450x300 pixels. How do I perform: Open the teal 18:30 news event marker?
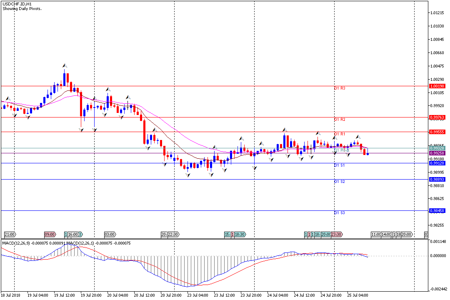coord(240,235)
